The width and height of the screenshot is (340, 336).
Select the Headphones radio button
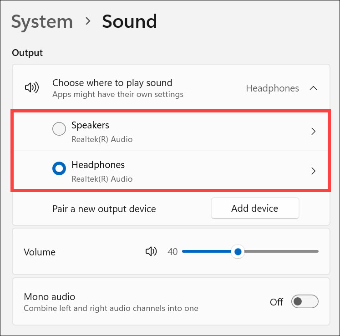[59, 169]
